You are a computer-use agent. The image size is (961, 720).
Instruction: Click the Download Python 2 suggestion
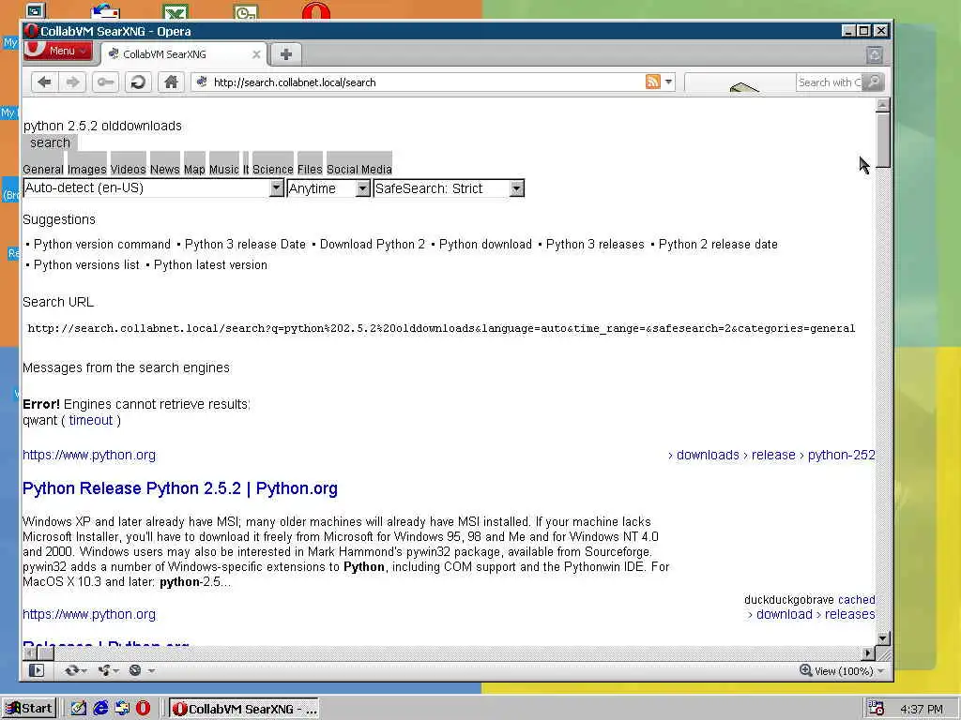(372, 245)
